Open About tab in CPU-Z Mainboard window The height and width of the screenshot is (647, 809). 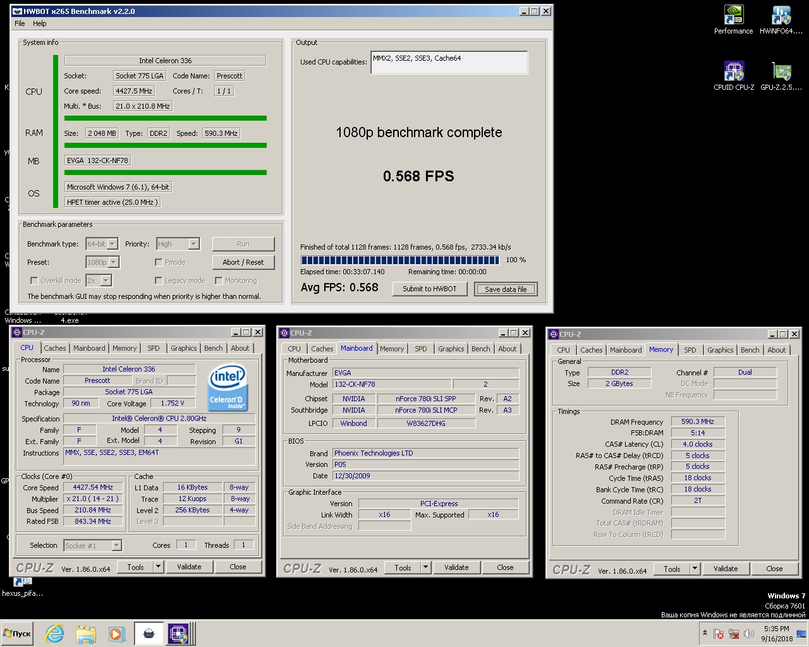508,349
